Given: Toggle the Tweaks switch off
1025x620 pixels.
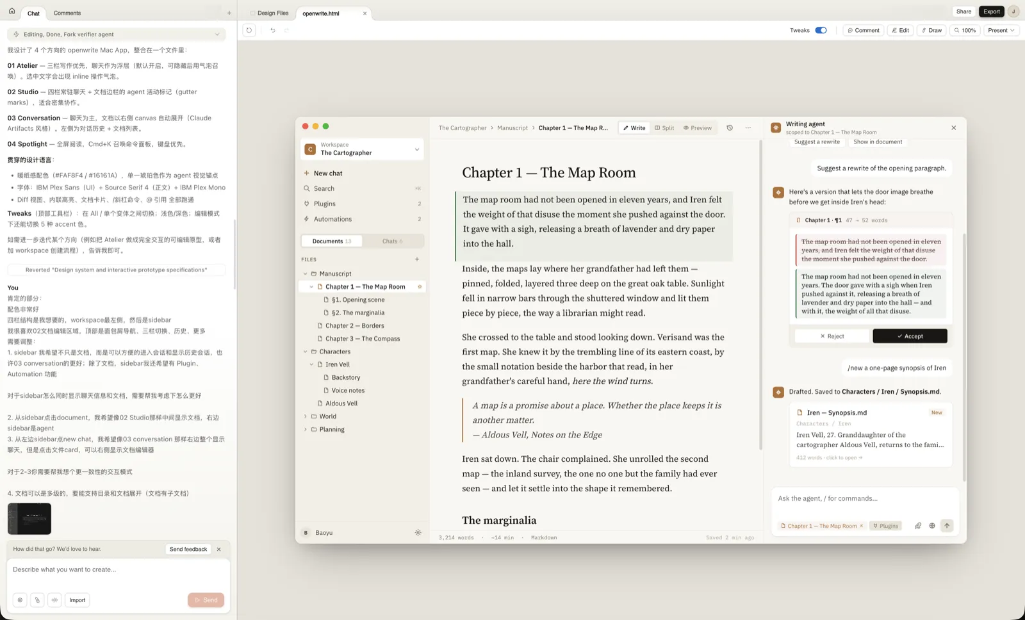Looking at the screenshot, I should 821,30.
